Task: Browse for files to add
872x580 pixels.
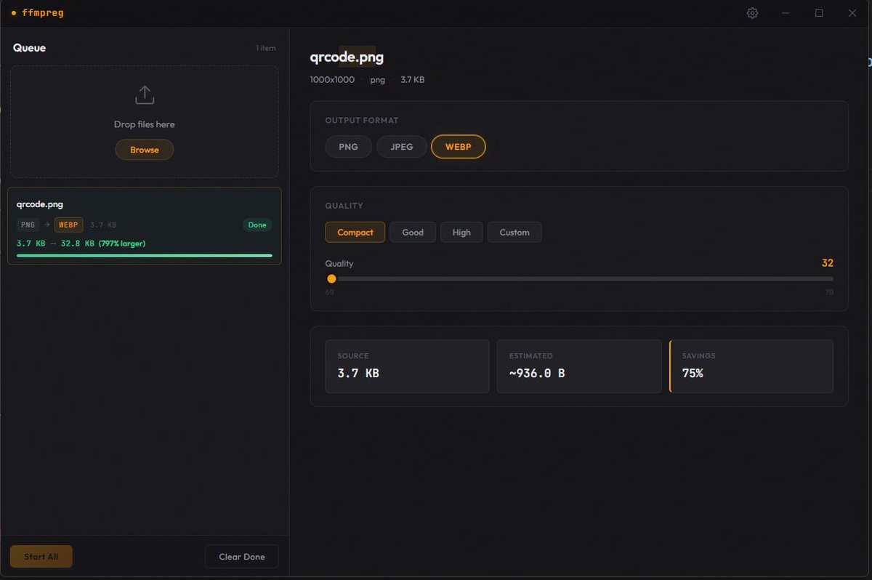Action: (145, 150)
